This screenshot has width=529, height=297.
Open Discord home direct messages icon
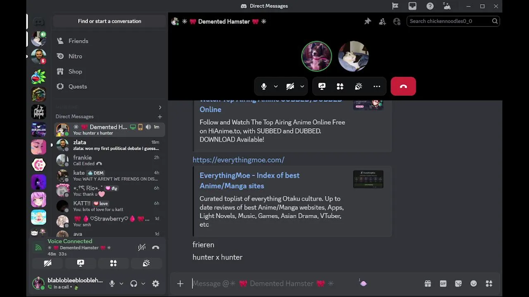[x=39, y=21]
